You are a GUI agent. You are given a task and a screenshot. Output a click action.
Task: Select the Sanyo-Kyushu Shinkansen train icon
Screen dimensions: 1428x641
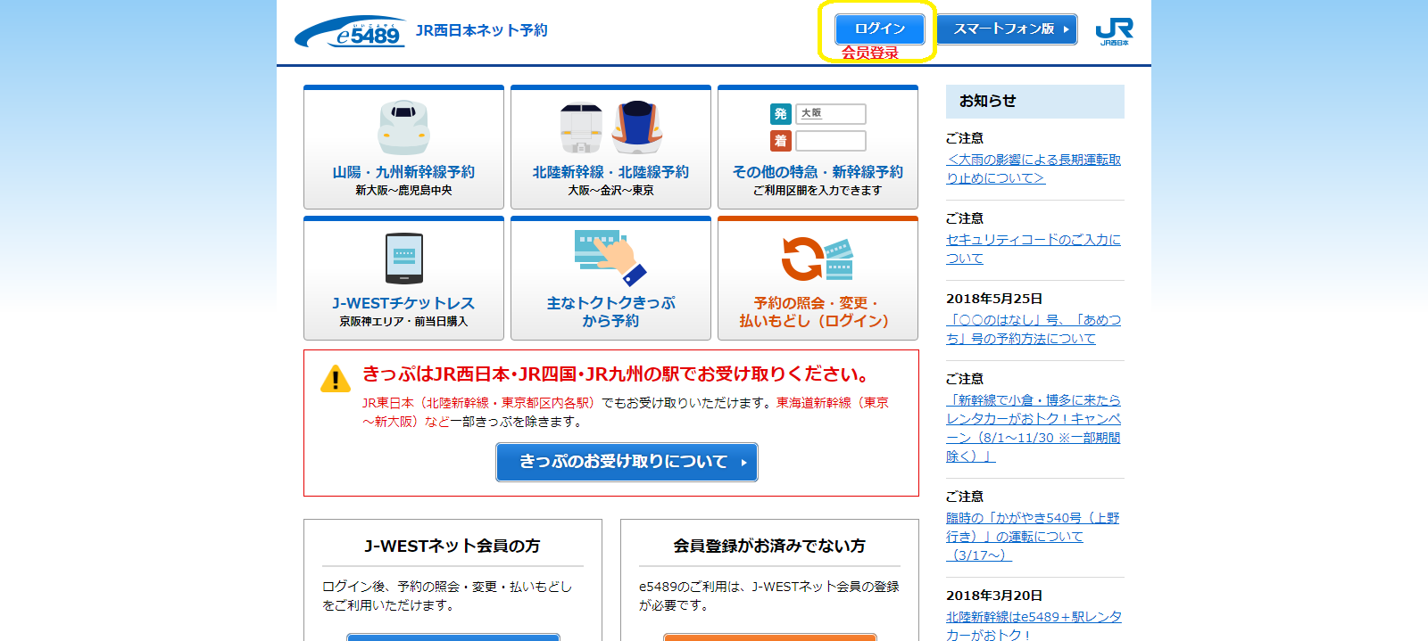point(403,127)
